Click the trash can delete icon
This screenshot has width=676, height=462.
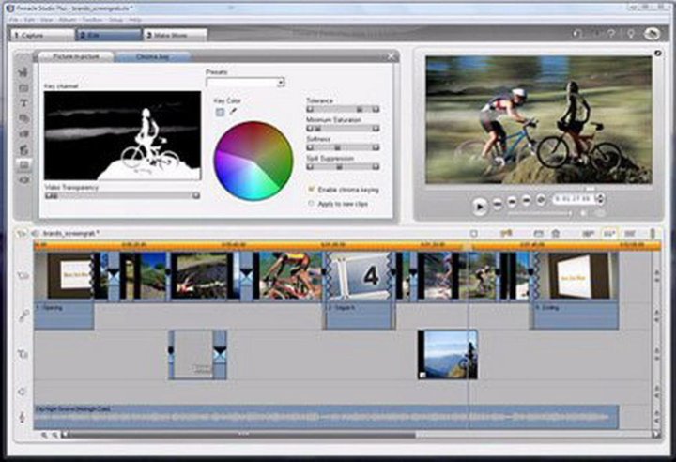[x=556, y=233]
